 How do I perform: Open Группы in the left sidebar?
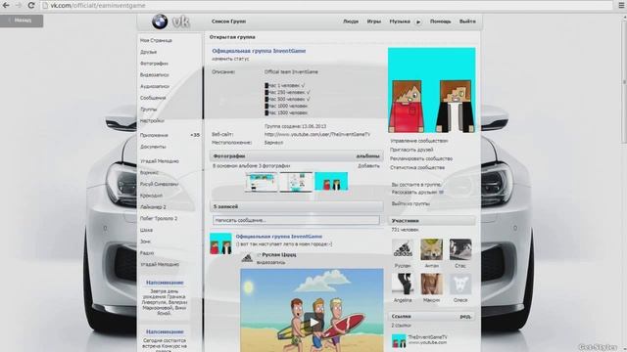(x=148, y=110)
